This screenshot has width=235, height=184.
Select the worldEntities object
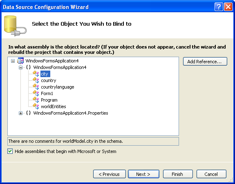pyautogui.click(x=54, y=106)
